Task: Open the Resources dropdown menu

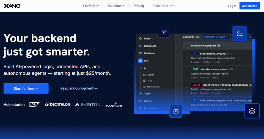Action: pyautogui.click(x=162, y=6)
